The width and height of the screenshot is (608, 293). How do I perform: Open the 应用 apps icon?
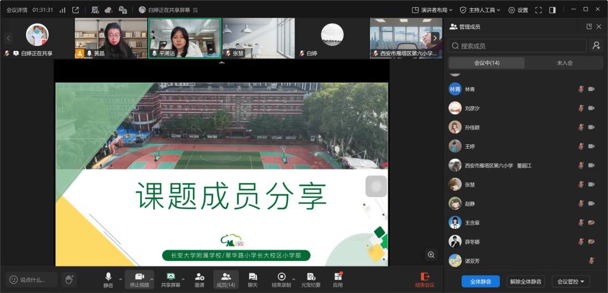point(338,279)
